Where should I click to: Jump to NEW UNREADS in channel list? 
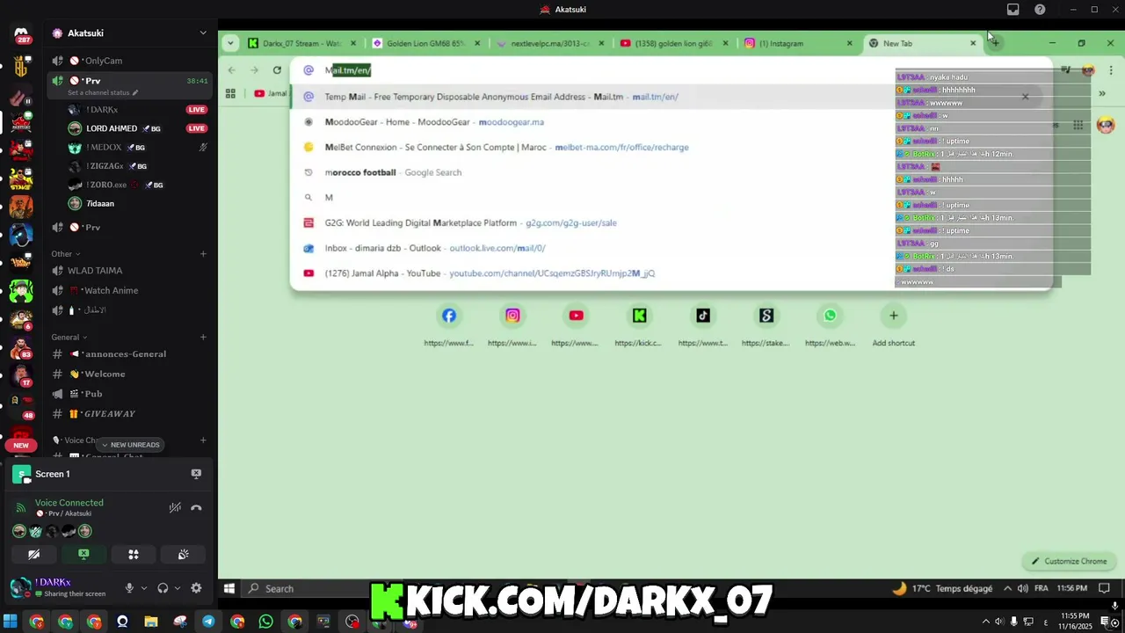(x=130, y=445)
